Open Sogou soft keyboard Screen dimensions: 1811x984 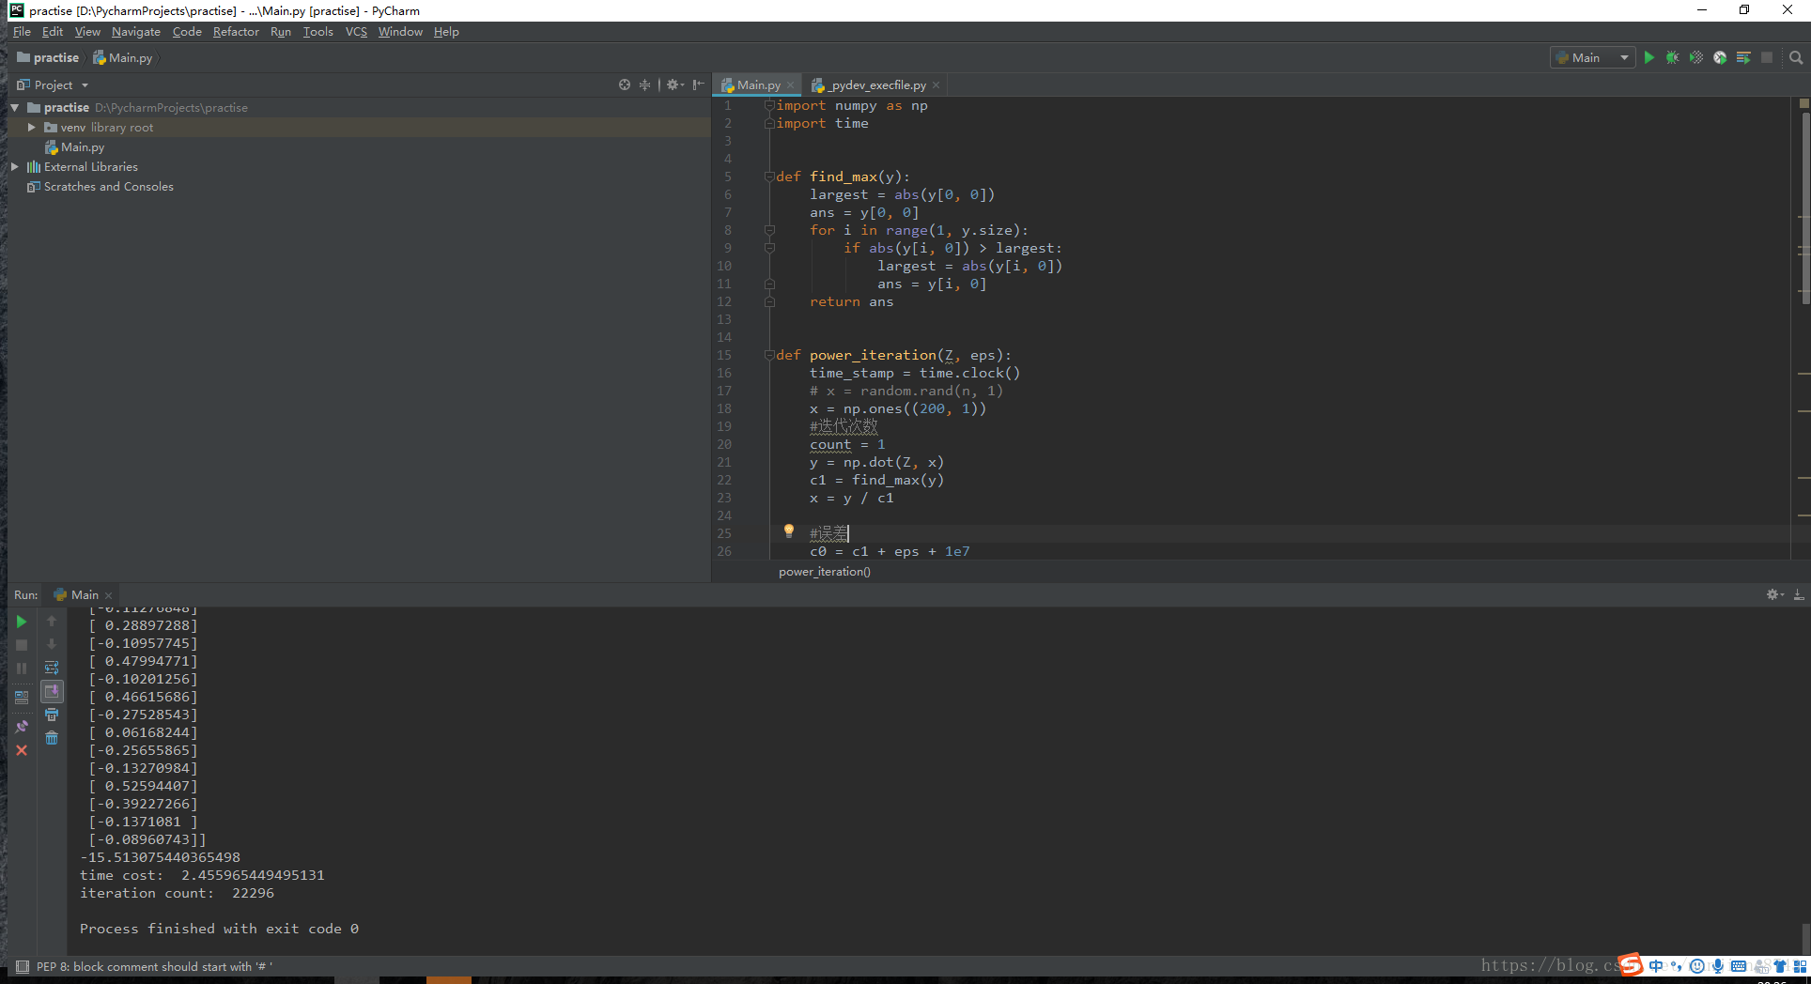pyautogui.click(x=1739, y=966)
